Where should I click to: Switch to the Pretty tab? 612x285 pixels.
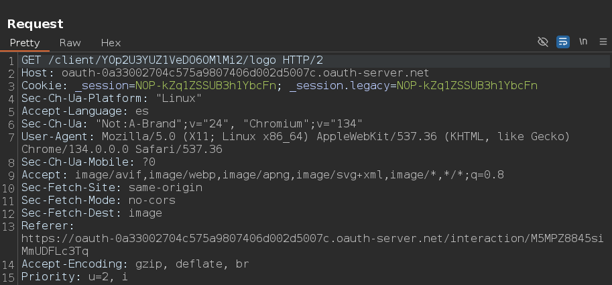pyautogui.click(x=25, y=42)
